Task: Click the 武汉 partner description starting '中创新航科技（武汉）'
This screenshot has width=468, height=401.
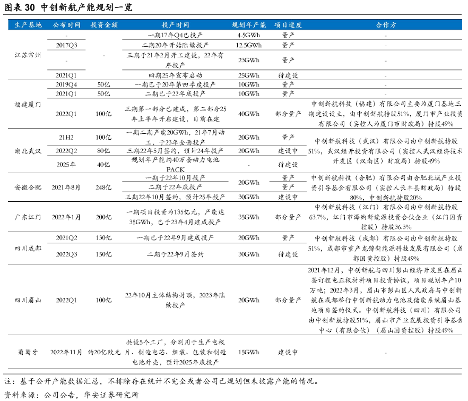Action: tap(386, 151)
